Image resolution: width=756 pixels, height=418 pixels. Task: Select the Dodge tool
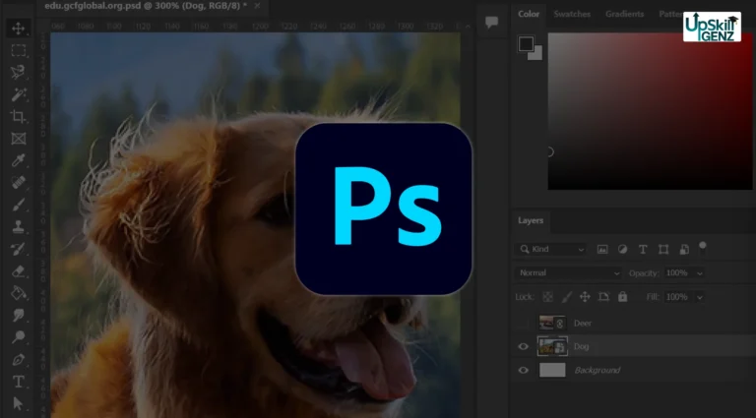click(x=19, y=337)
